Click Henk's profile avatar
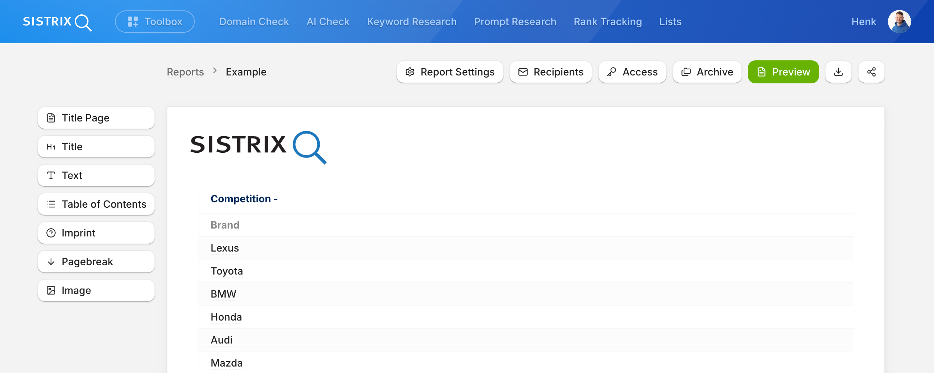The width and height of the screenshot is (934, 373). pyautogui.click(x=899, y=22)
